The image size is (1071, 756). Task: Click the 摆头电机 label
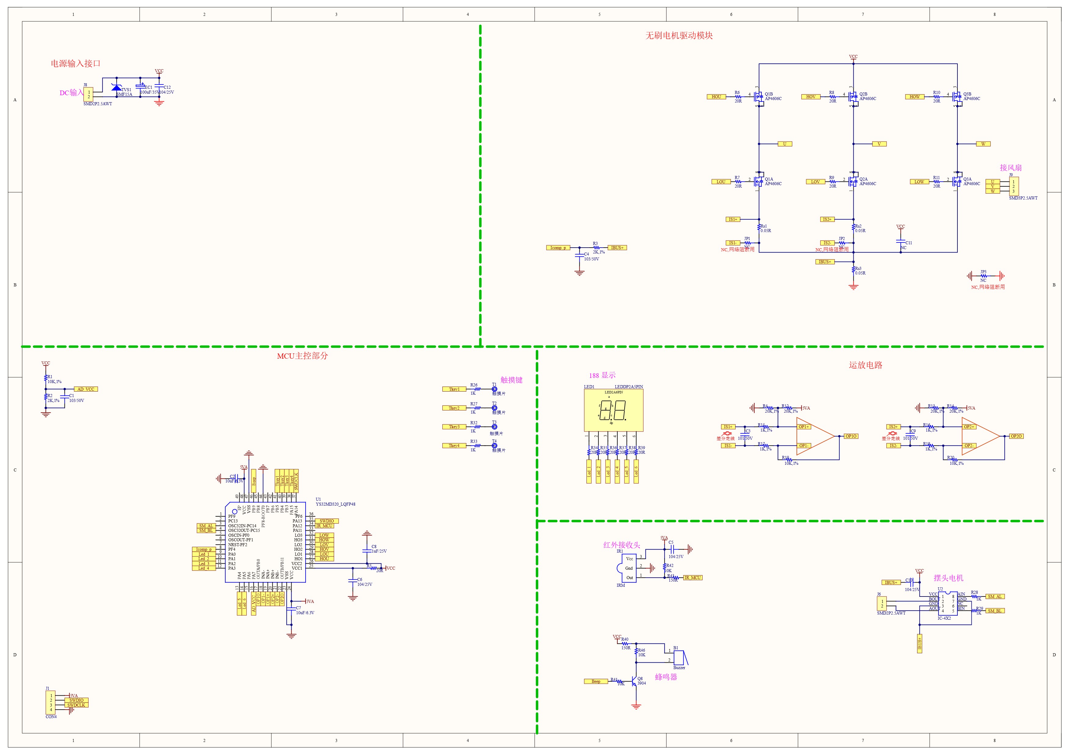[948, 578]
